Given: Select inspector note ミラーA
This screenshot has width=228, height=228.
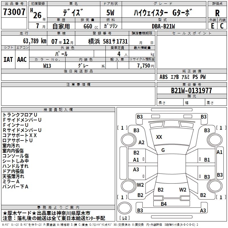Looking at the screenshot, I should coord(11,182).
